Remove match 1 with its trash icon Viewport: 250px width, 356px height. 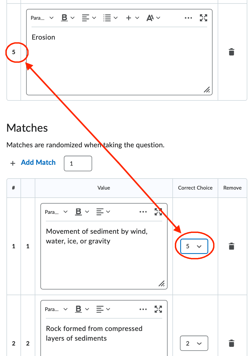[232, 246]
